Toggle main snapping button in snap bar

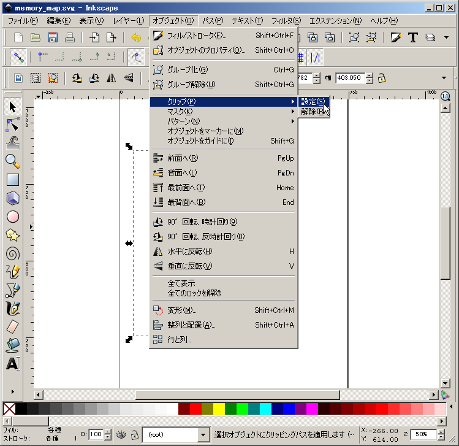(19, 57)
